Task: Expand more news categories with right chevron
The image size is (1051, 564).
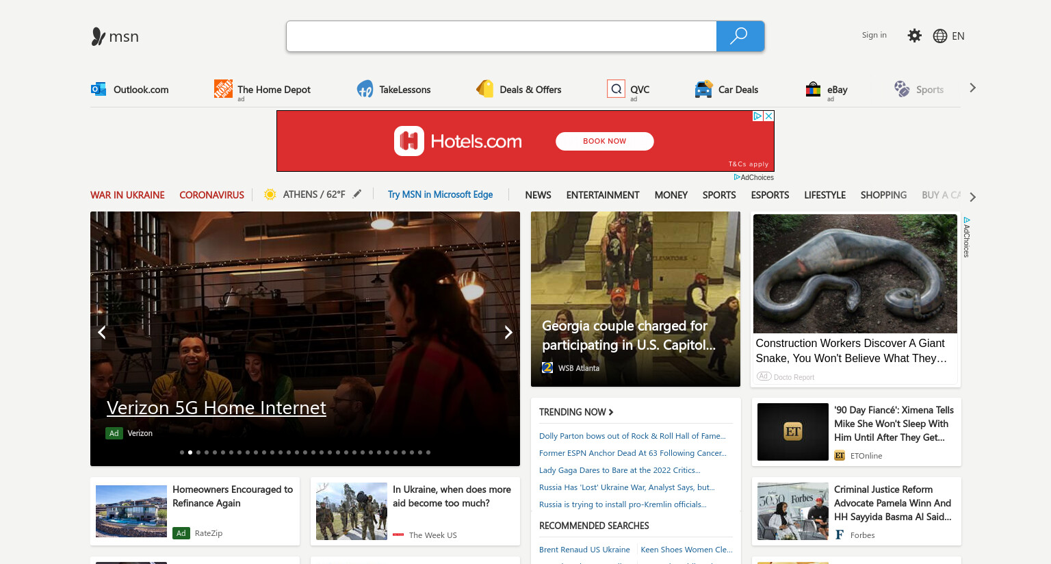Action: 972,196
